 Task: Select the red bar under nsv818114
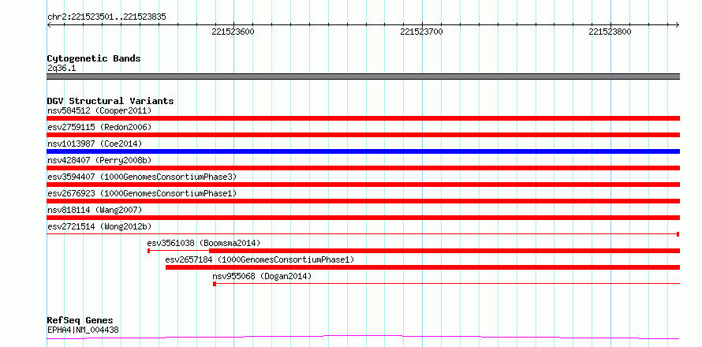[x=364, y=218]
